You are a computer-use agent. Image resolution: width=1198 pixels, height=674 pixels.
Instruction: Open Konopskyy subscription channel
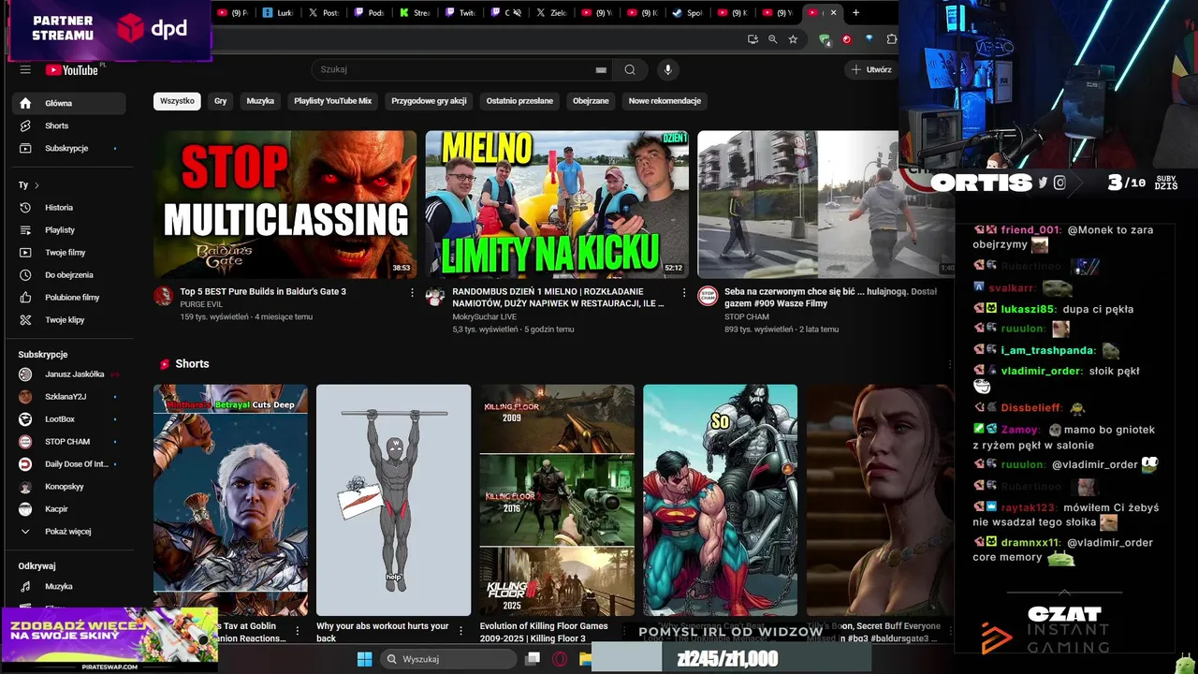coord(68,487)
